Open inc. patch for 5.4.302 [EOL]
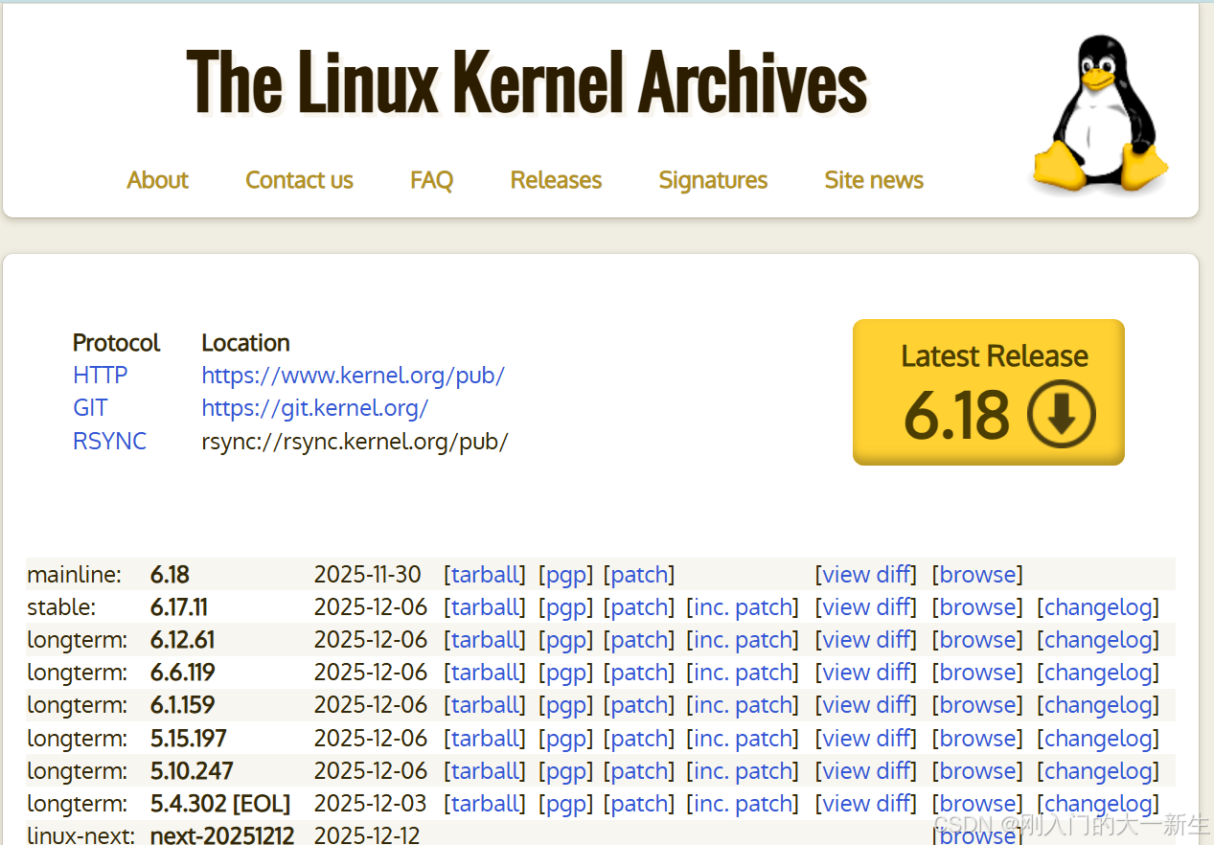Screen dimensions: 1214x845 tap(744, 804)
